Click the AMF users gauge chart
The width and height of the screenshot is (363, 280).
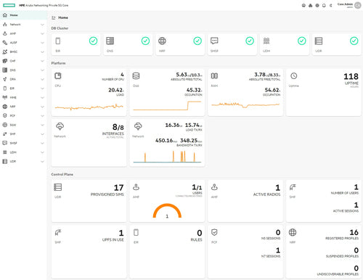167,211
